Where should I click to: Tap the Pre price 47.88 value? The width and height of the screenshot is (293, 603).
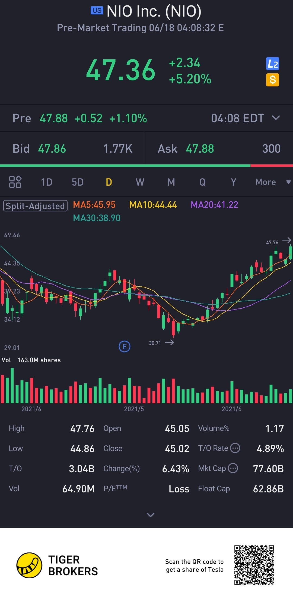coord(54,118)
